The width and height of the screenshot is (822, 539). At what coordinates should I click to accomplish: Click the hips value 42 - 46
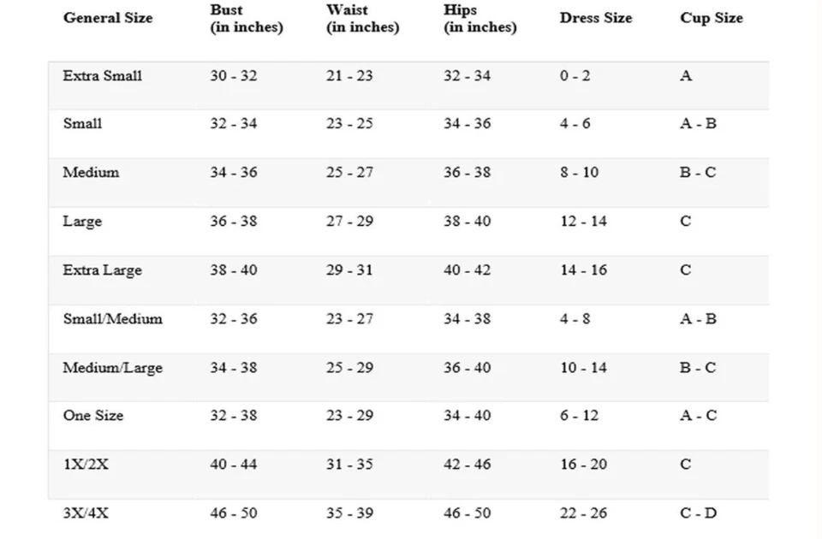tap(468, 465)
